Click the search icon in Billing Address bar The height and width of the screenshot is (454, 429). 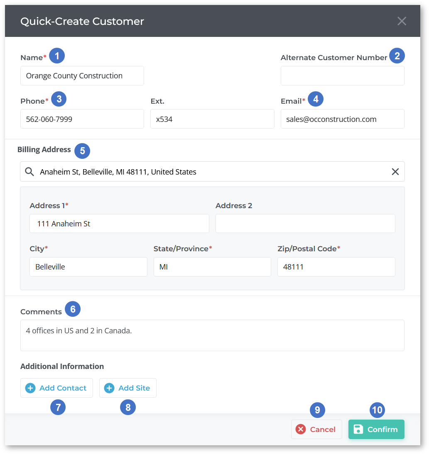click(29, 171)
